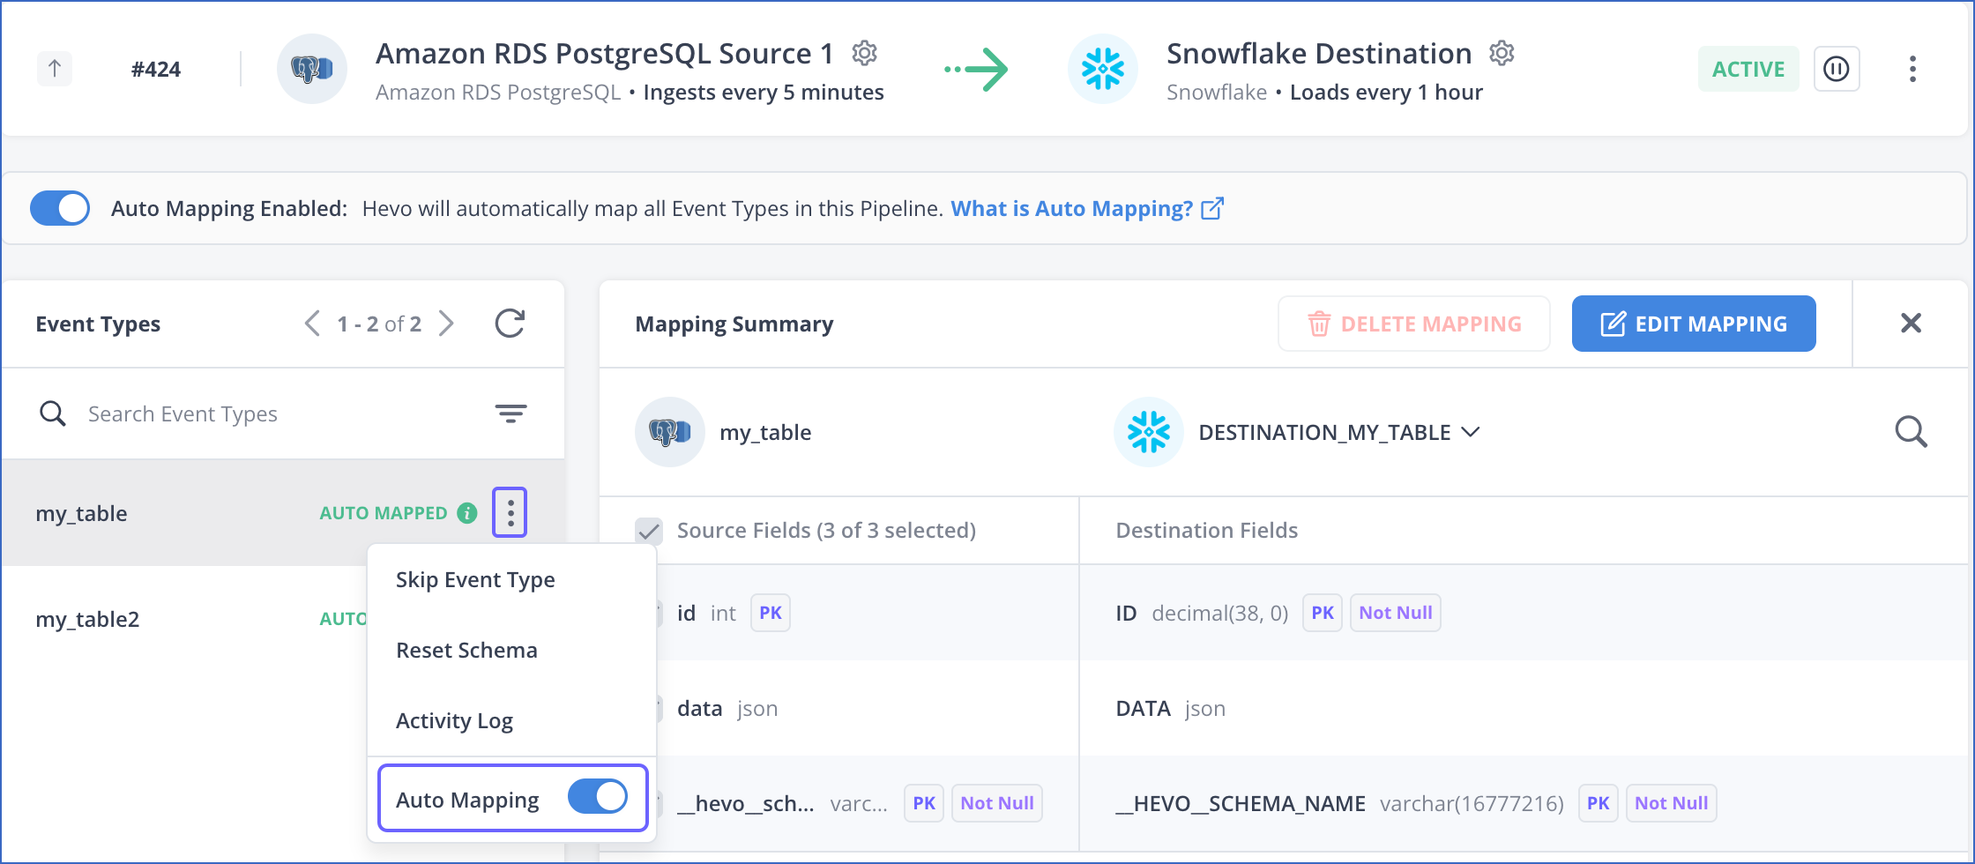The height and width of the screenshot is (864, 1975).
Task: Click the my_table PostgreSQL icon in Mapping Summary
Action: tap(670, 432)
